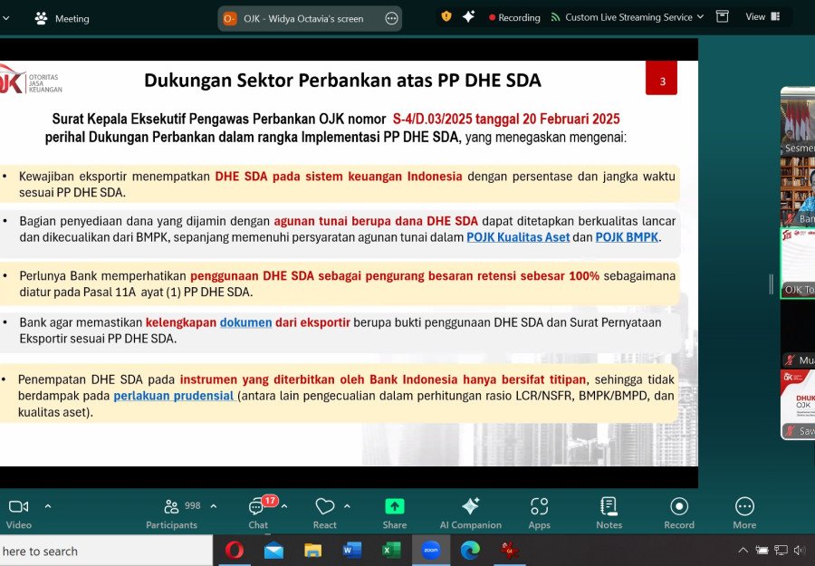
Task: Open the Participants panel
Action: [x=171, y=513]
